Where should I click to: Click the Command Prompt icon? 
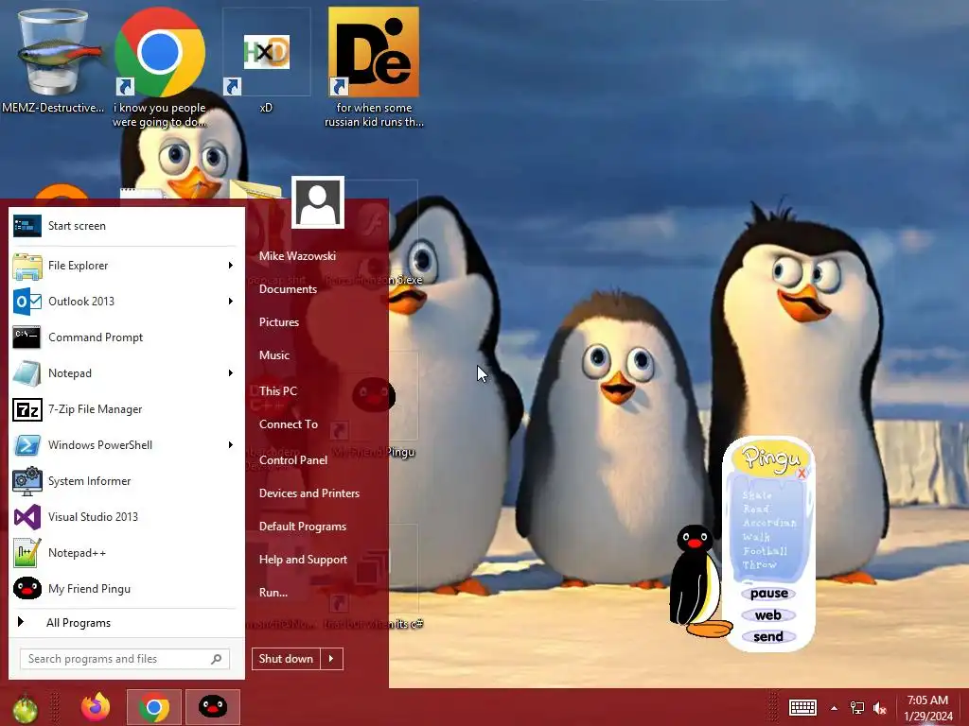click(27, 337)
